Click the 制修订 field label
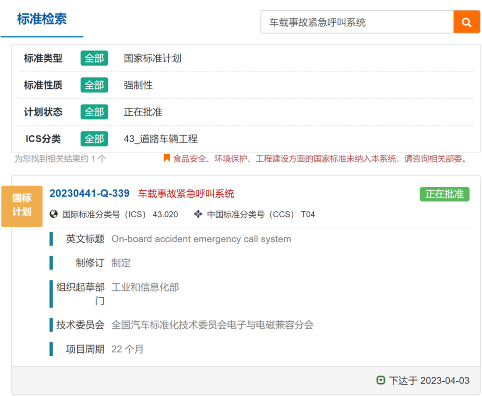This screenshot has width=482, height=396. pyautogui.click(x=90, y=263)
